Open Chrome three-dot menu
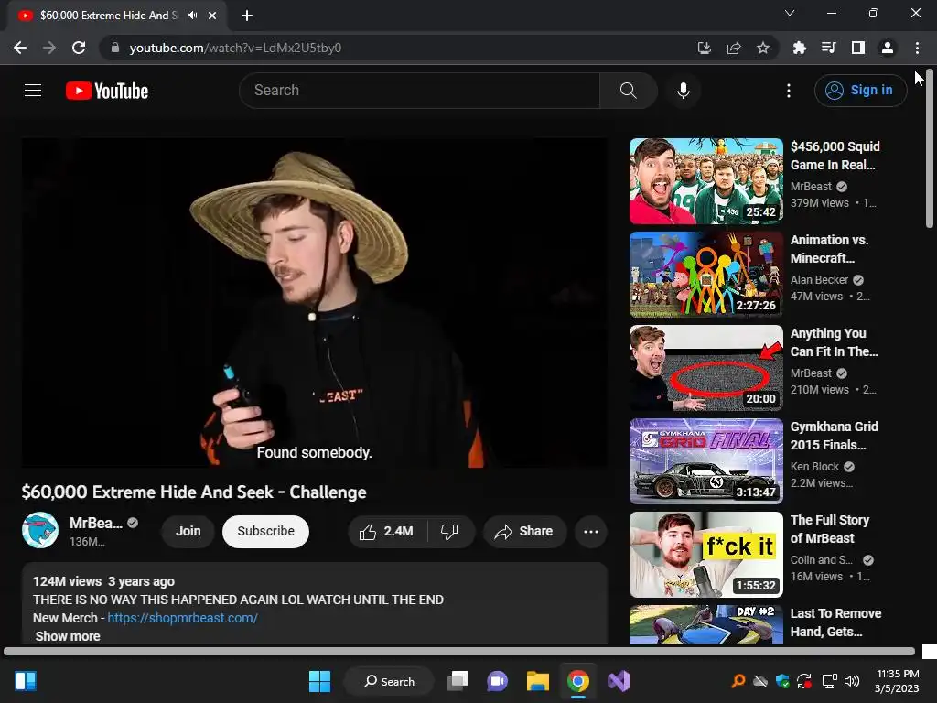The width and height of the screenshot is (937, 703). [x=917, y=48]
